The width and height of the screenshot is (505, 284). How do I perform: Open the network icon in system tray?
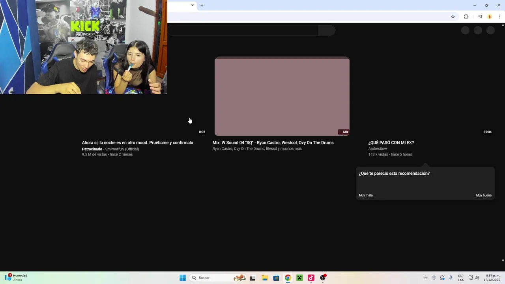point(471,278)
